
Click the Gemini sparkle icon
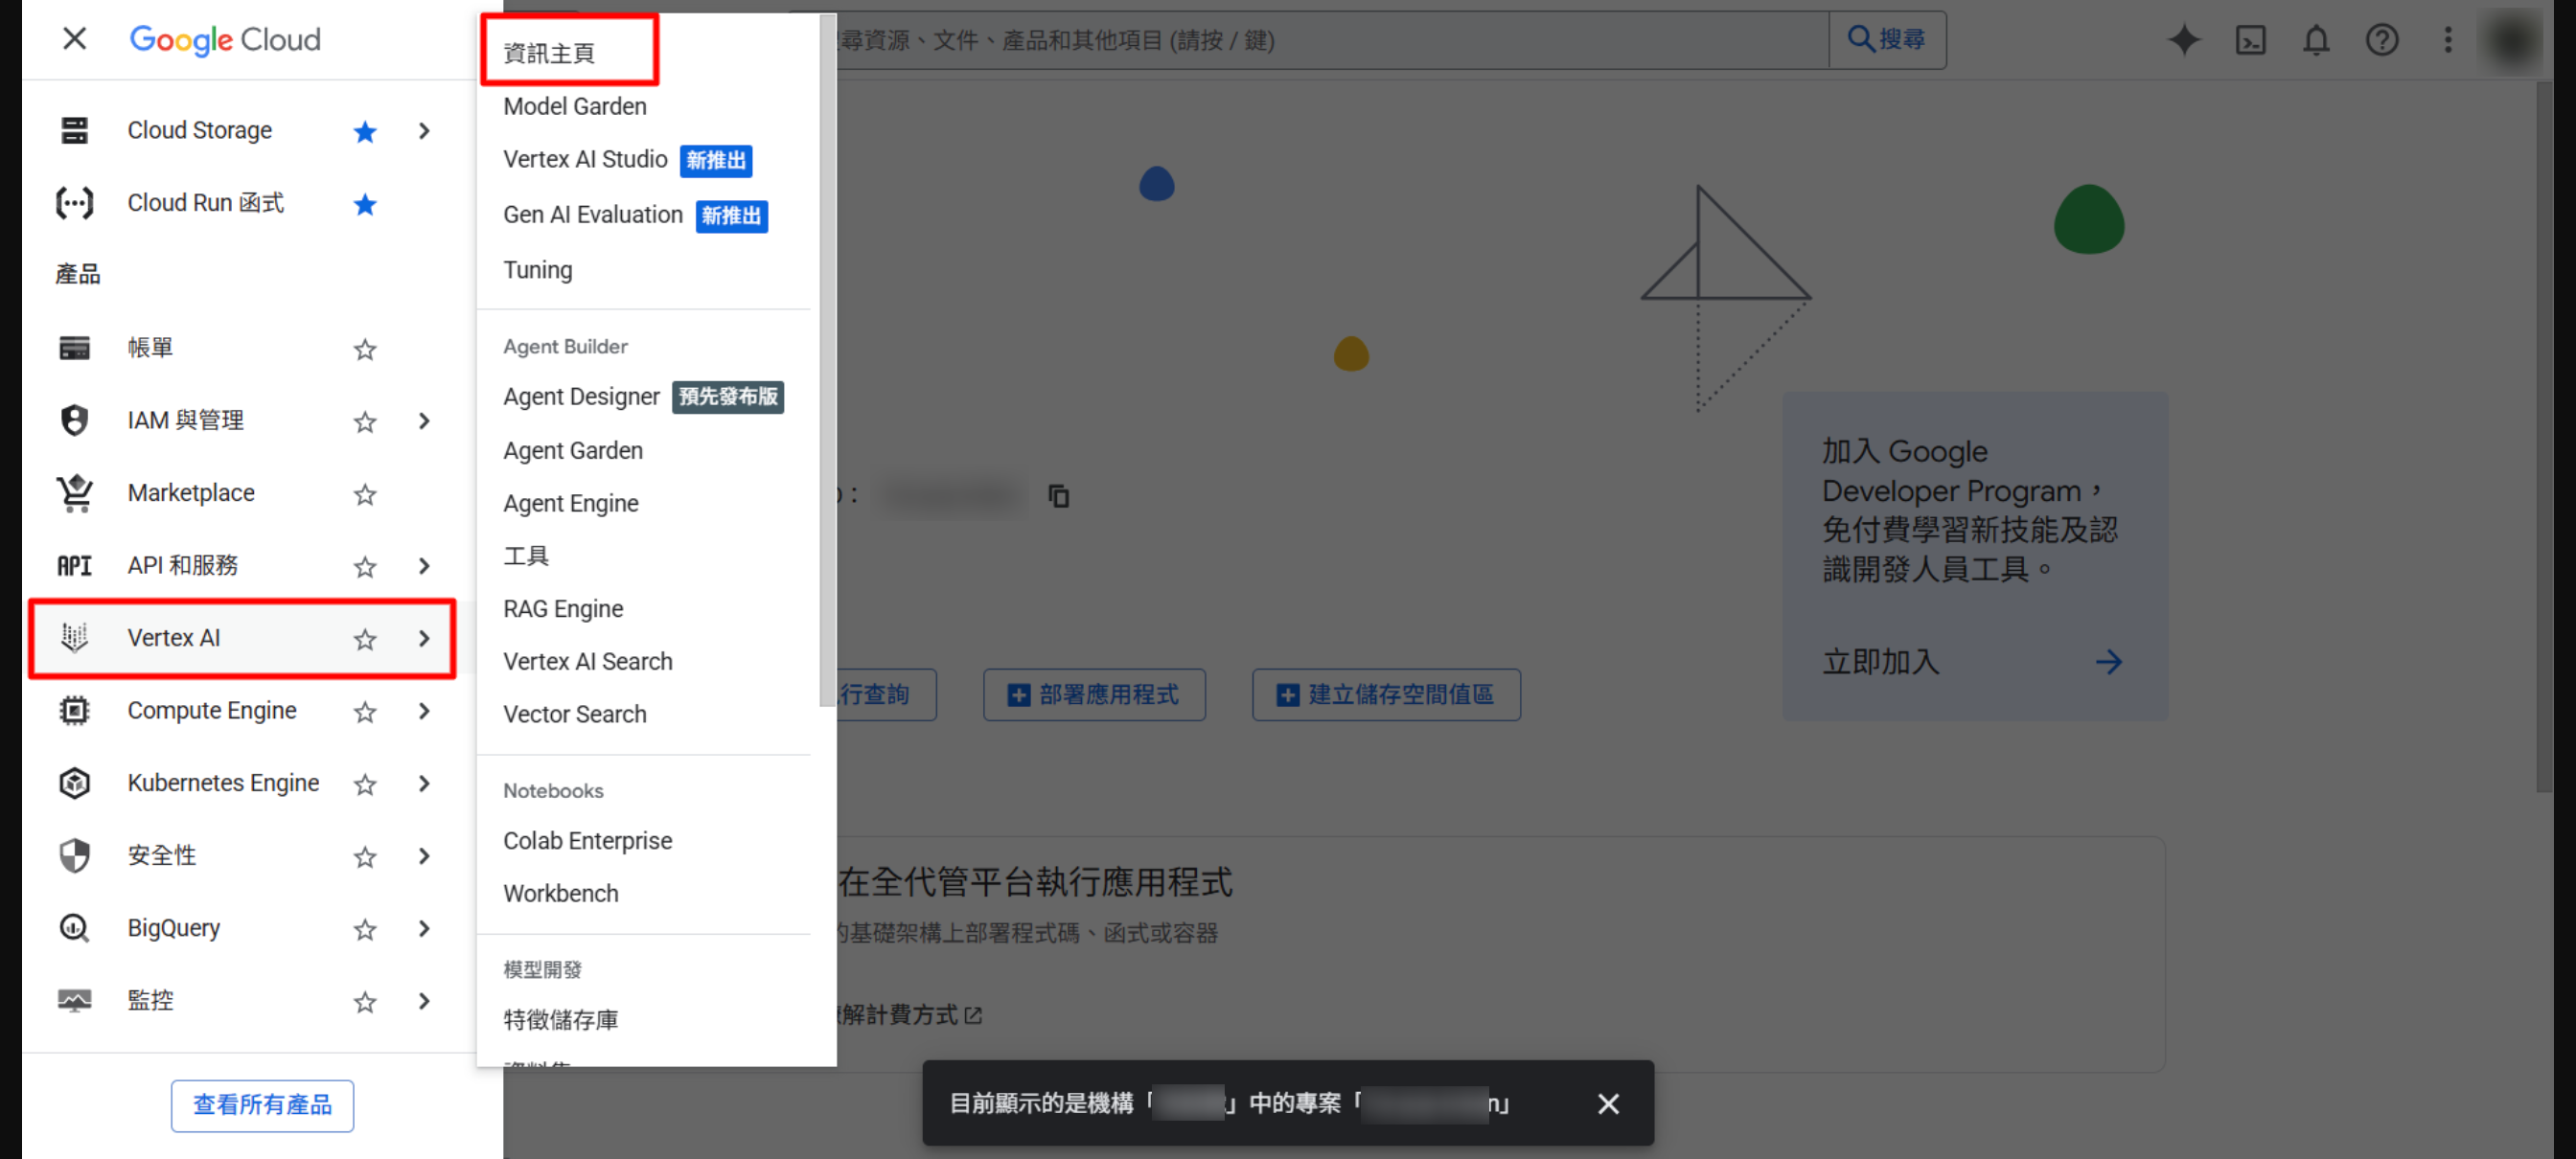click(2184, 40)
